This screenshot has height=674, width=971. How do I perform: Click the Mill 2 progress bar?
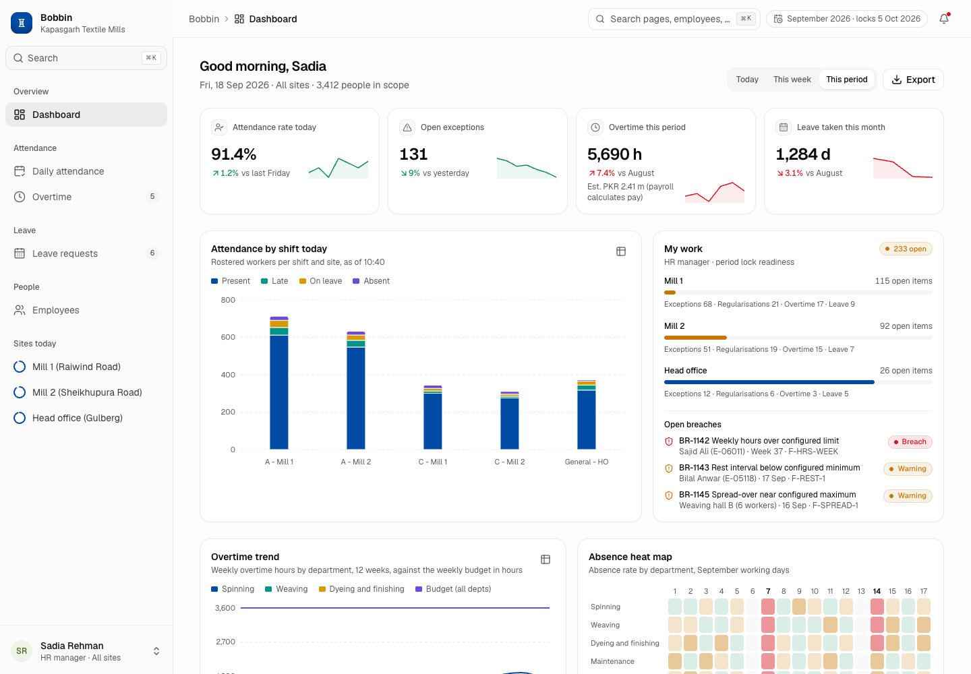[x=798, y=338]
